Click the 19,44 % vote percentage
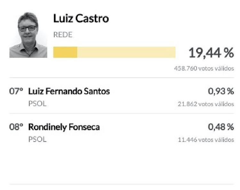Screen dimensions: 240x190 (211, 53)
